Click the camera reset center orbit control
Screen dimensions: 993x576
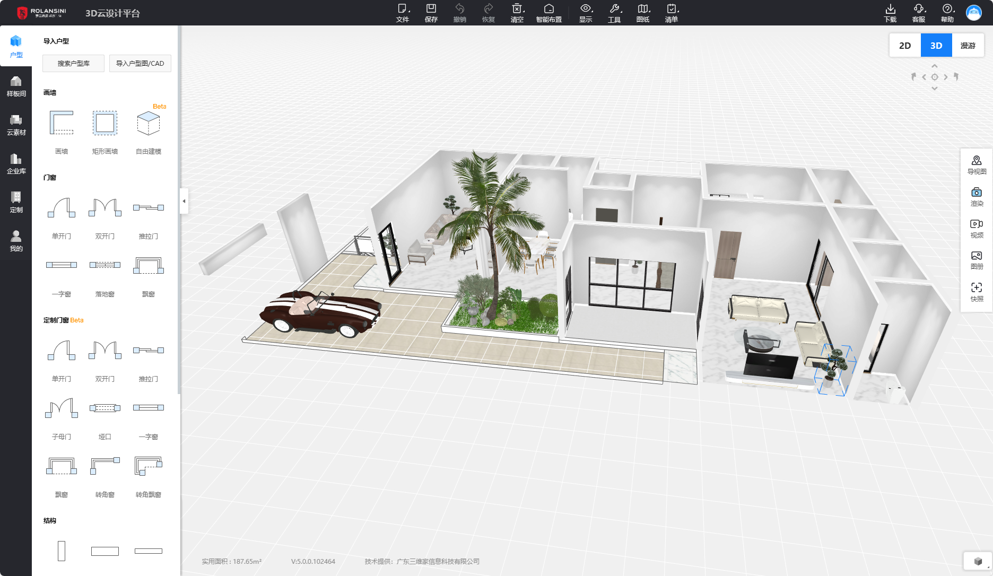(x=935, y=77)
